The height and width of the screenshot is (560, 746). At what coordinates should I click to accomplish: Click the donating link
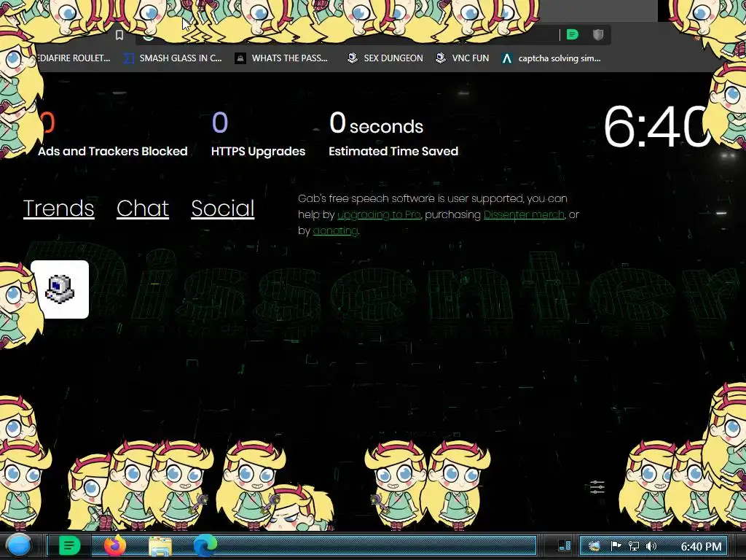[x=335, y=231]
